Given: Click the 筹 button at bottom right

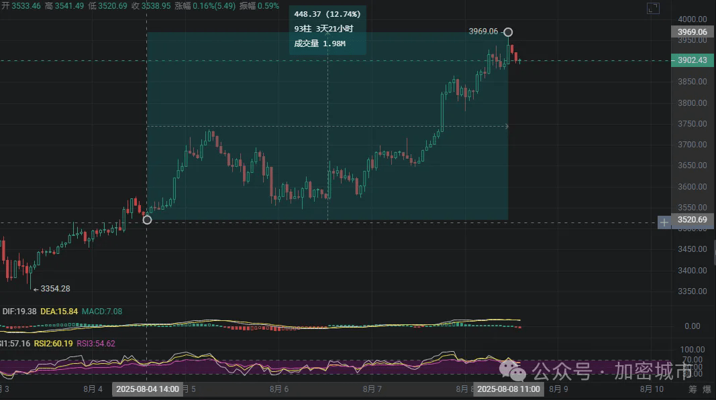Looking at the screenshot, I should tap(693, 389).
